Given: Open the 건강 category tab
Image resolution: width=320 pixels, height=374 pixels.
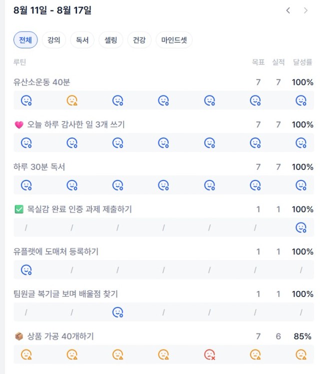Looking at the screenshot, I should (x=139, y=40).
